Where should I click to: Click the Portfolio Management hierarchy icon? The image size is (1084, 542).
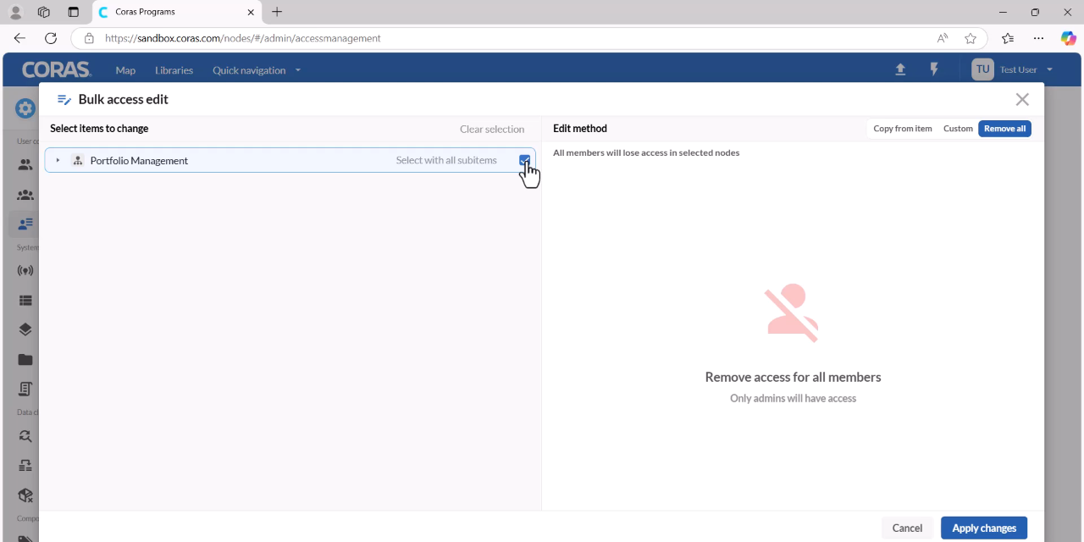click(x=78, y=160)
